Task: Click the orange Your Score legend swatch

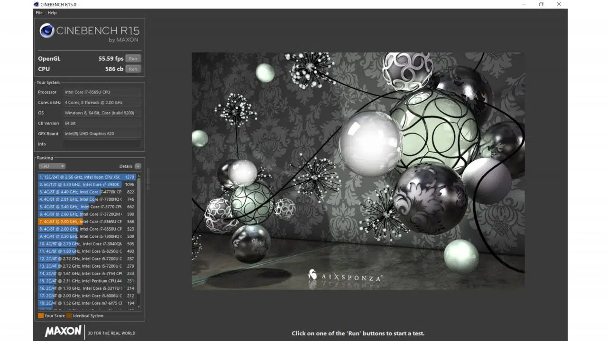Action: point(41,316)
